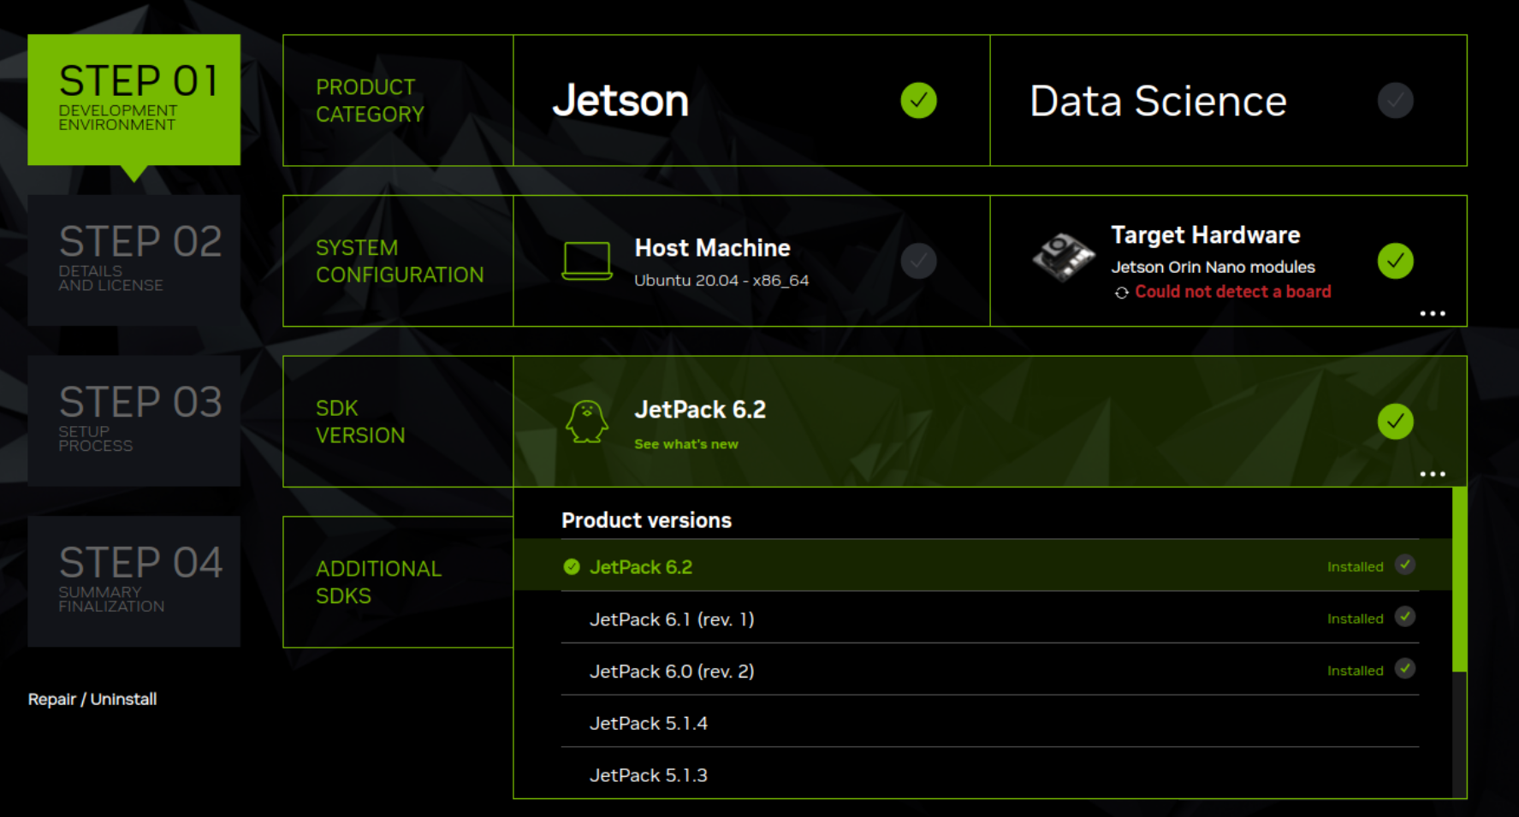Open the 'See what's new' link
The width and height of the screenshot is (1519, 817).
(x=686, y=444)
